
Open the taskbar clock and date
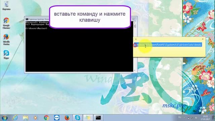pos(205,118)
